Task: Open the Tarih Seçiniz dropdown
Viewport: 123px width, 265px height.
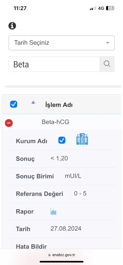Action: [62, 43]
